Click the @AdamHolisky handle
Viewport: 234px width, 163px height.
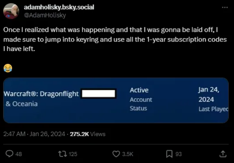[45, 15]
